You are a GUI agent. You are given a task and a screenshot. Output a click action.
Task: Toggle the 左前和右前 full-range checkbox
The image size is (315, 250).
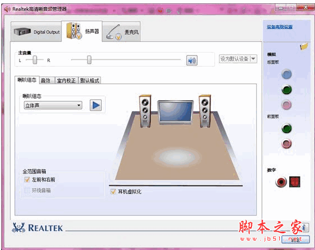coord(27,180)
